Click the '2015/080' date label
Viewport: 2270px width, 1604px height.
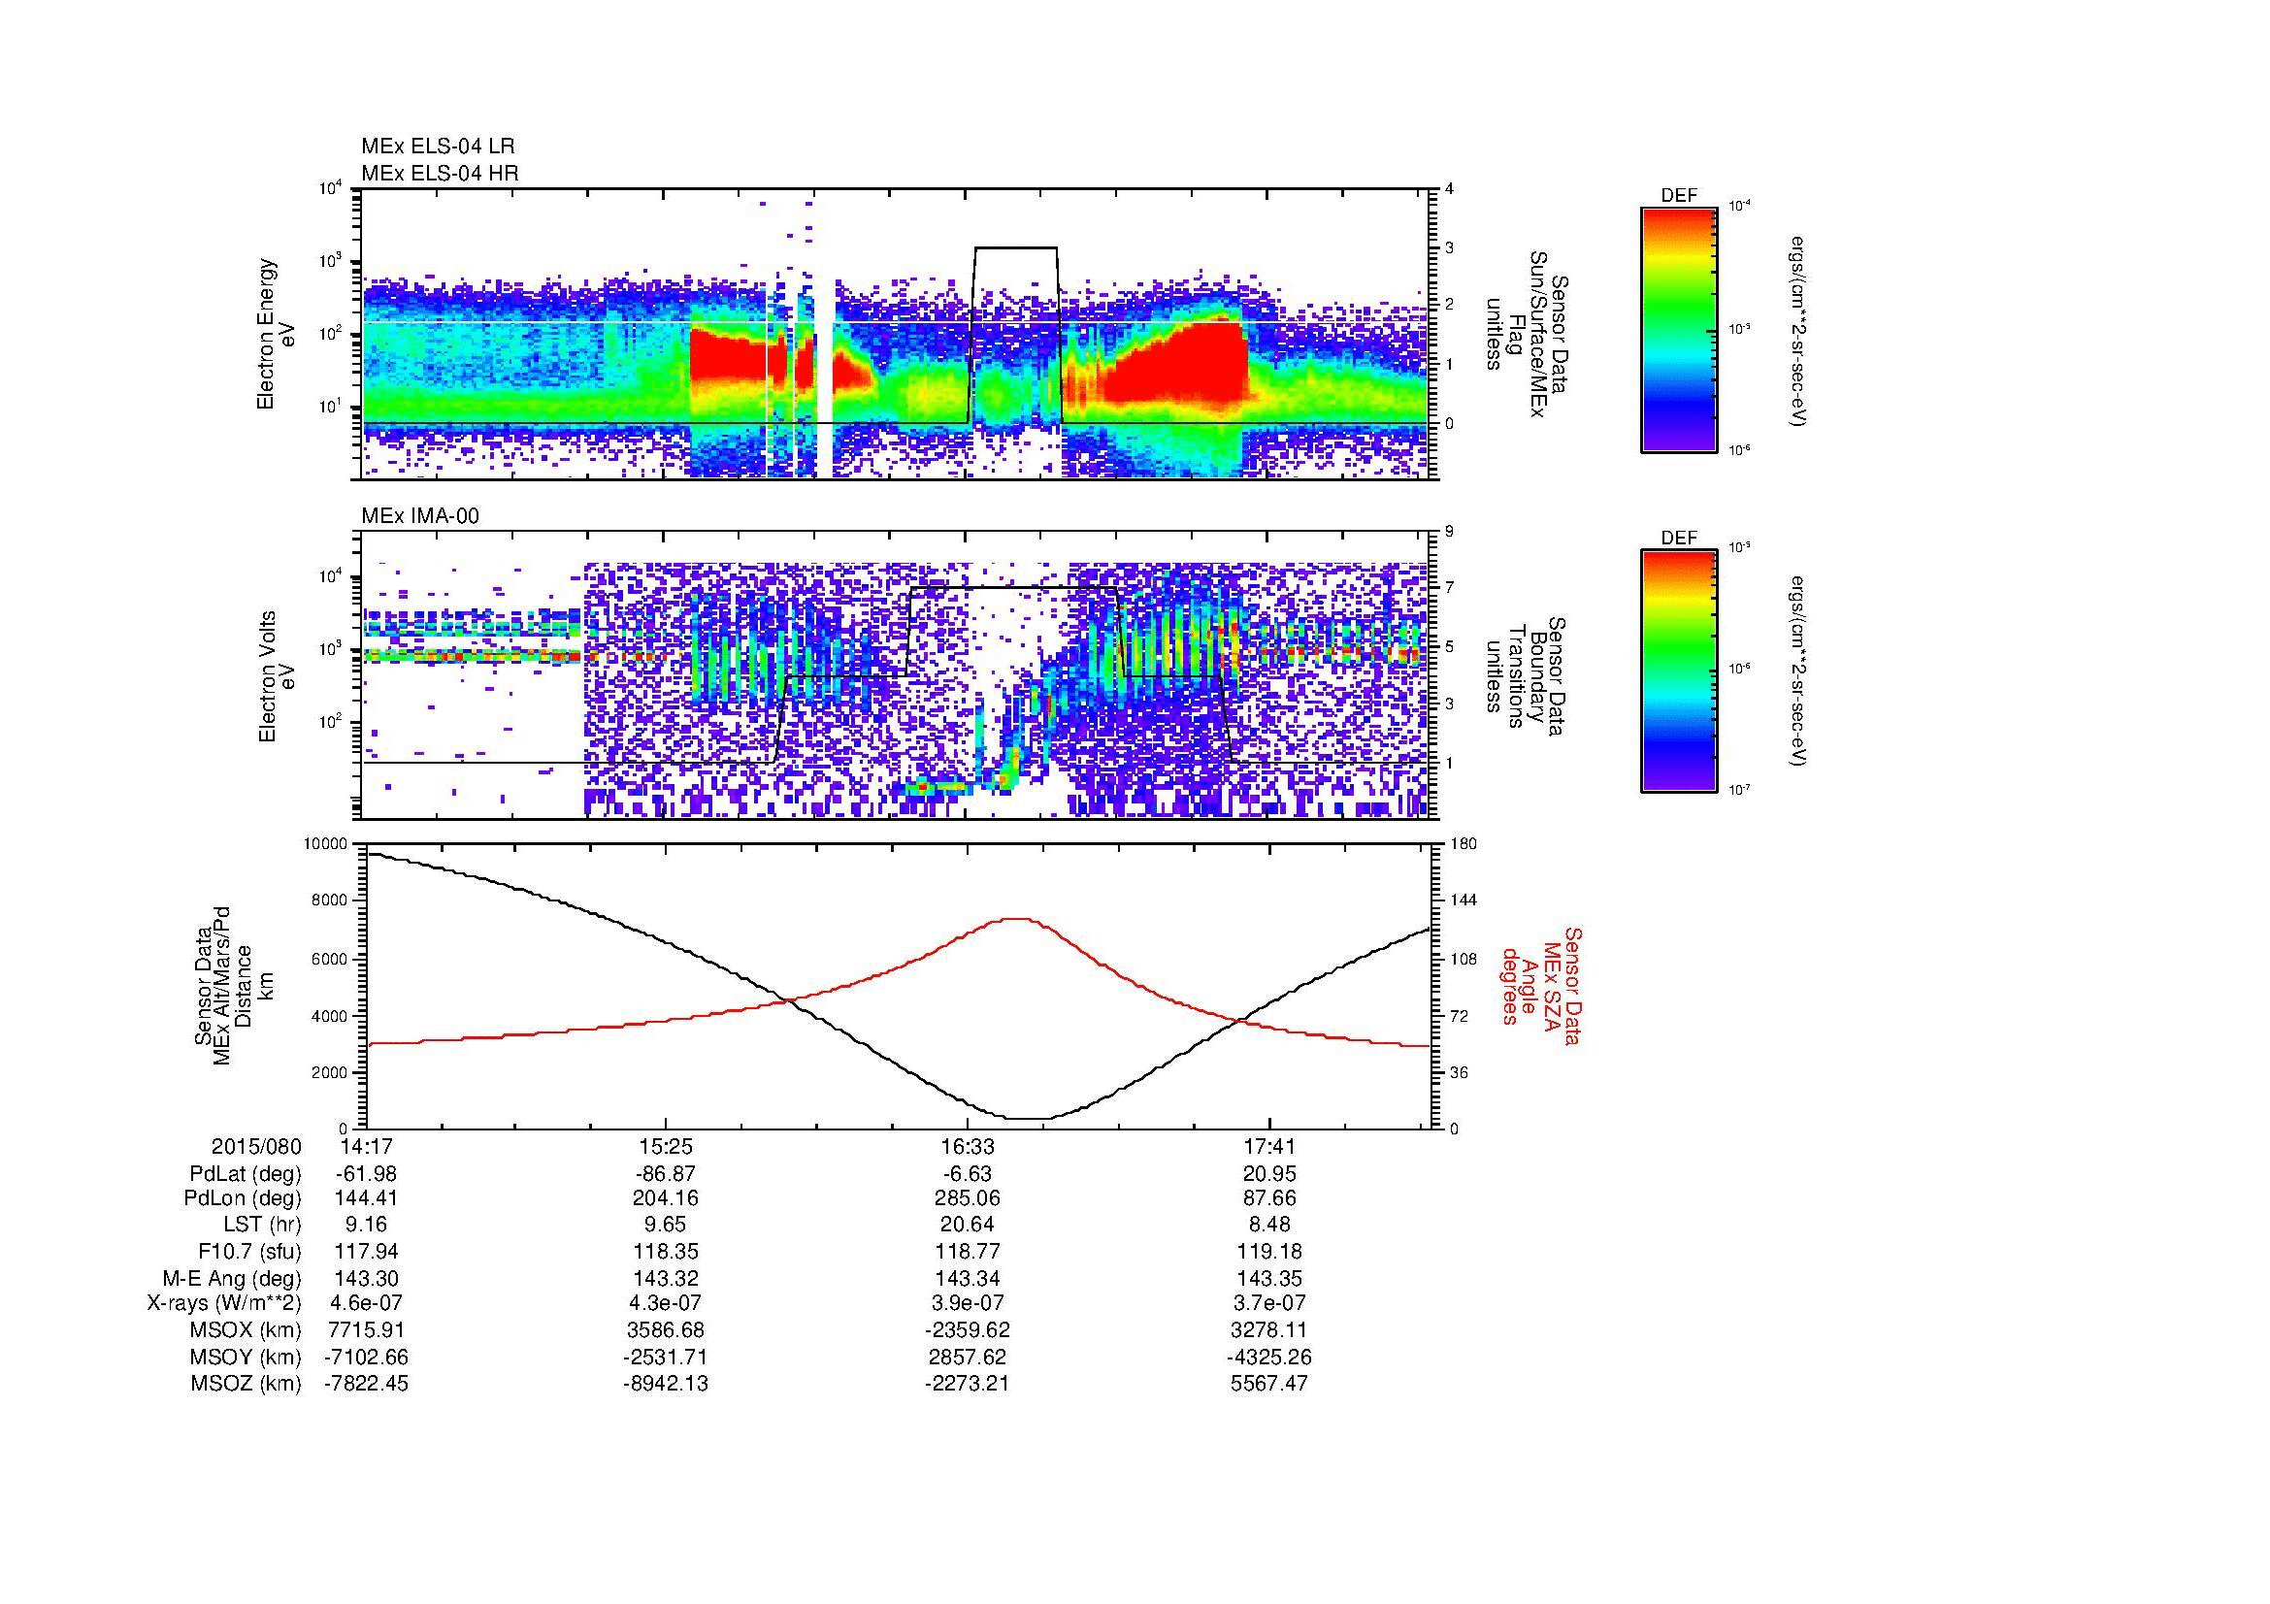click(256, 1146)
